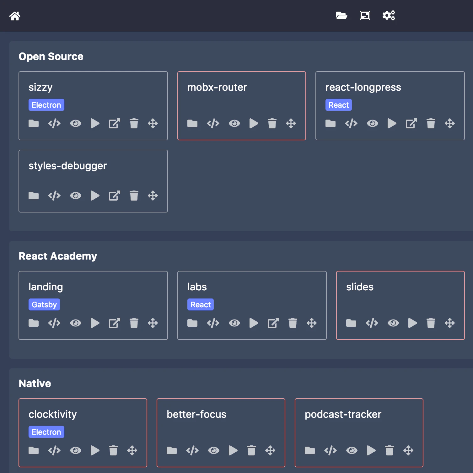Open labs external link icon
Screen dimensions: 473x473
[x=273, y=323]
